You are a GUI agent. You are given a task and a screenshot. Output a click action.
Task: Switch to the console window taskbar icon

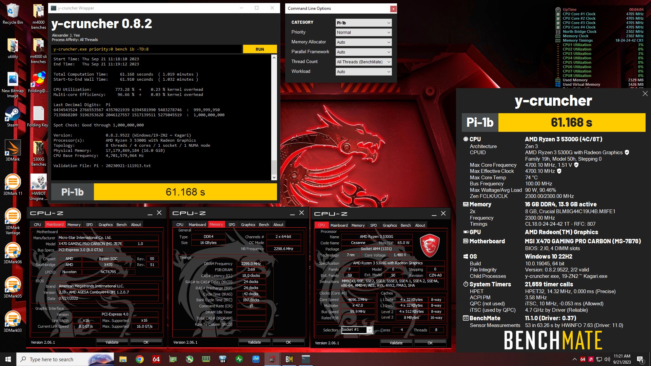(x=305, y=359)
